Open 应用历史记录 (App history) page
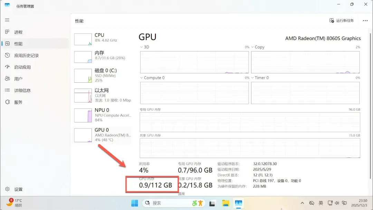 tap(35, 55)
